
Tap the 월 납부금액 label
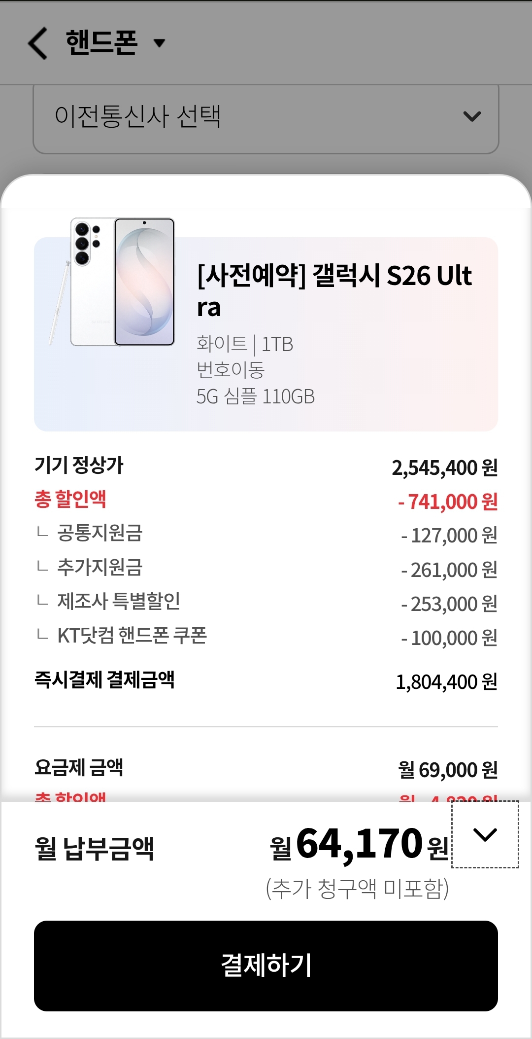(95, 849)
